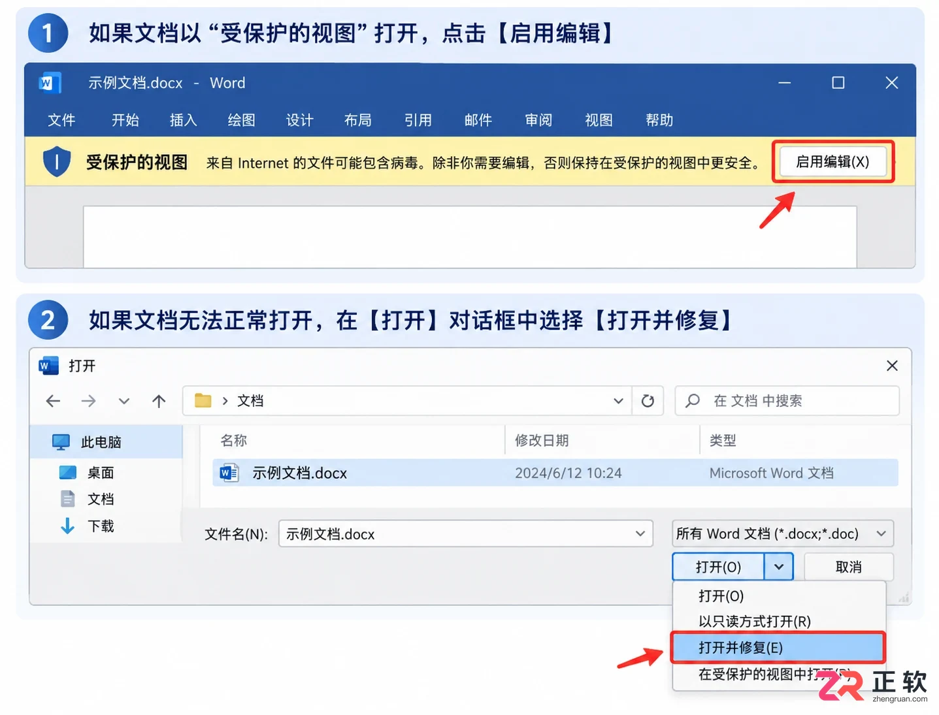Go forward with the right arrow in dialog

tap(88, 401)
